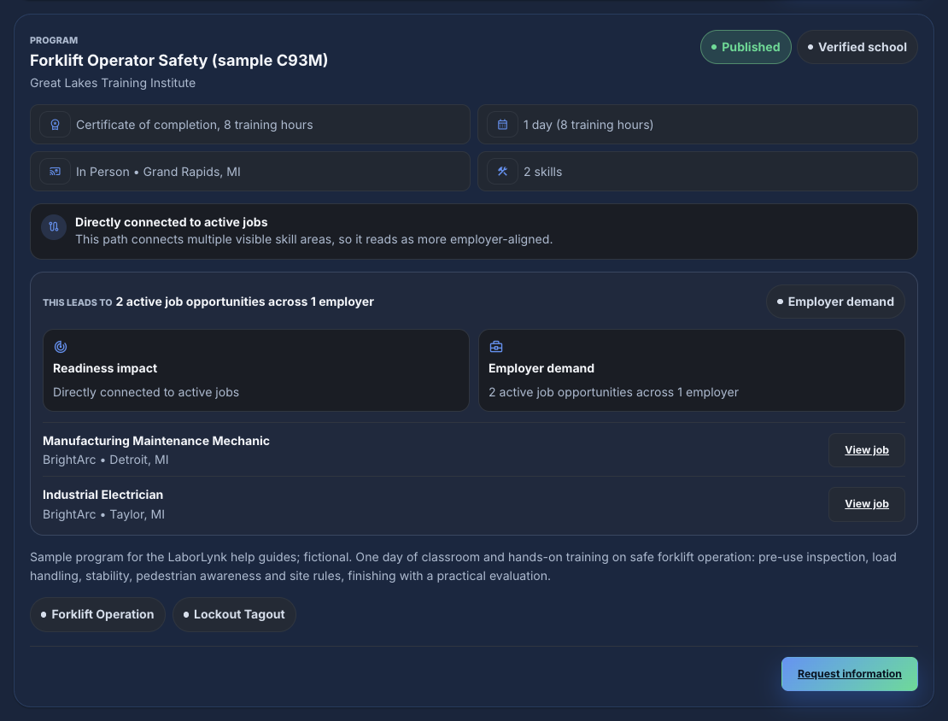The width and height of the screenshot is (948, 721).
Task: Click BrightArc • Taylor, MI text
Action: pos(104,514)
